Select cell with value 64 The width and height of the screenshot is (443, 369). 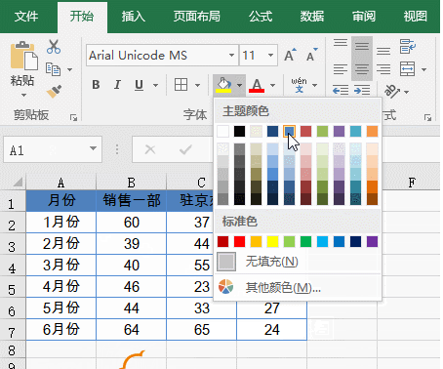point(132,330)
